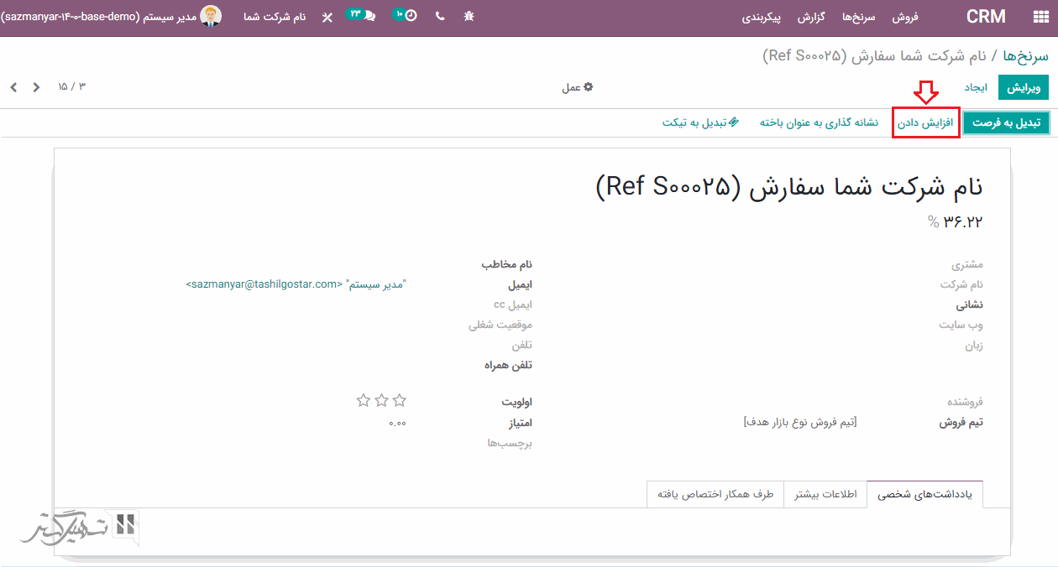Click the فروشنده field label
1058x567 pixels.
[x=965, y=402]
